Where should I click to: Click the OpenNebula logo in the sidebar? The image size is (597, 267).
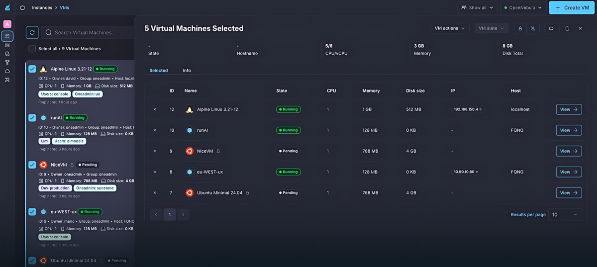[7, 7]
